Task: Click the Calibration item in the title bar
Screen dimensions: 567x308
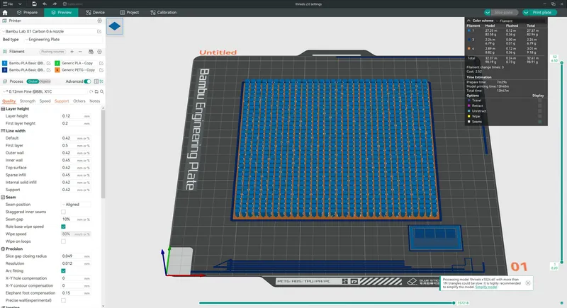Action: (x=72, y=4)
